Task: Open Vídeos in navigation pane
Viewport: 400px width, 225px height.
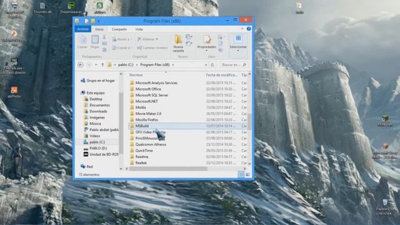Action: [92, 136]
